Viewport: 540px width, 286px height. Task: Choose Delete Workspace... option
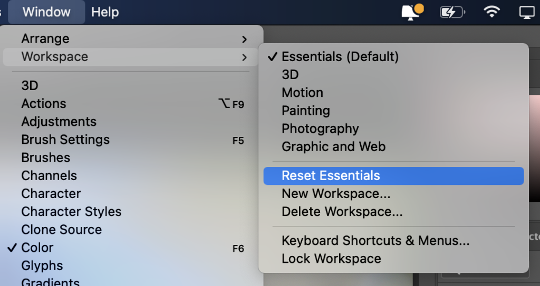(393, 212)
